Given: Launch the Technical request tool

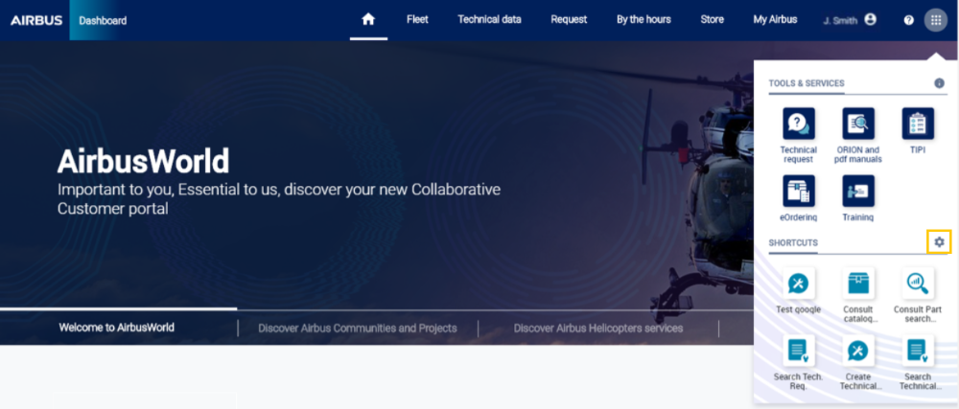Looking at the screenshot, I should [799, 135].
